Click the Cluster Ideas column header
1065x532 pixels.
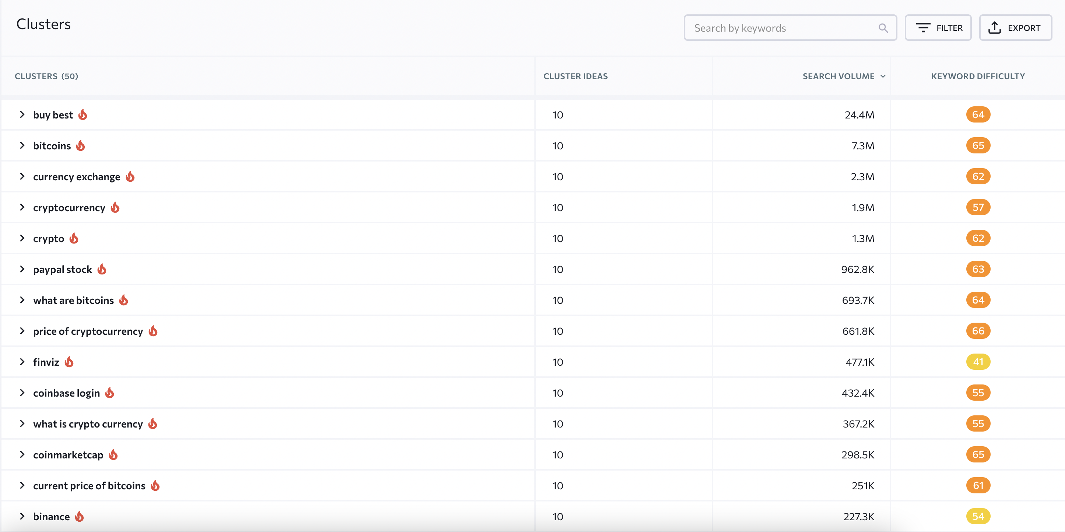pos(576,76)
